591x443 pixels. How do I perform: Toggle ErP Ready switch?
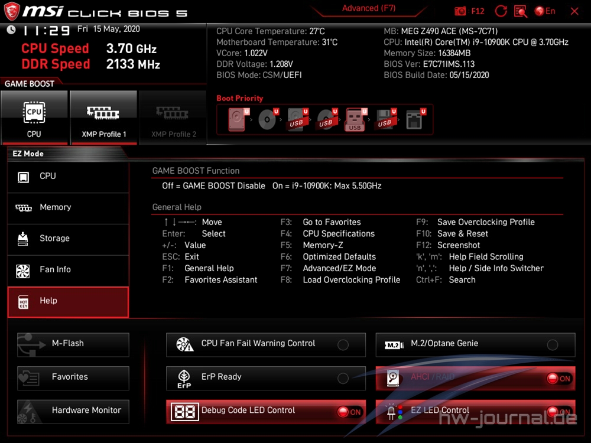click(343, 378)
